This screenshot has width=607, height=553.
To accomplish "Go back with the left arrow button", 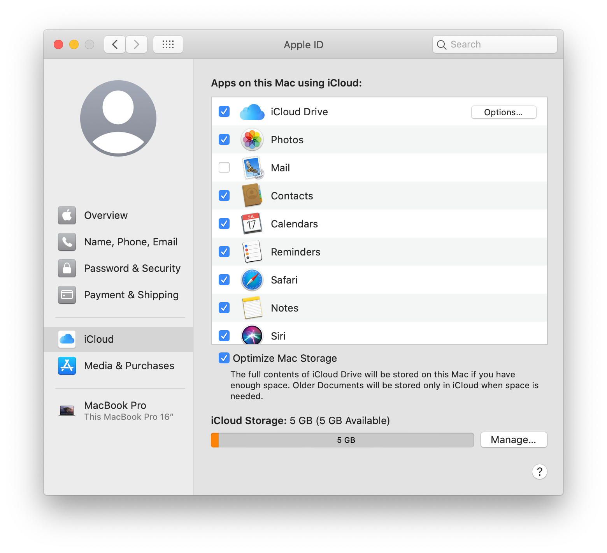I will pos(115,44).
